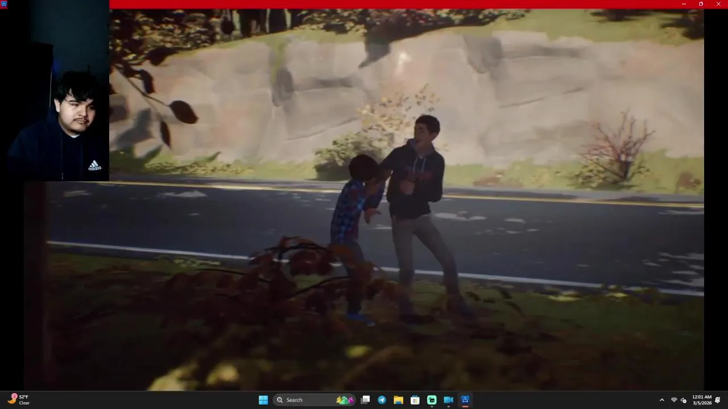
Task: Open the colorful search highlight icon
Action: tap(345, 400)
